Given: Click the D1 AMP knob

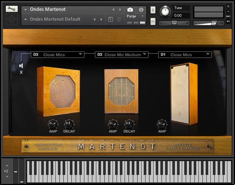Looking at the screenshot, I should coord(162,125).
